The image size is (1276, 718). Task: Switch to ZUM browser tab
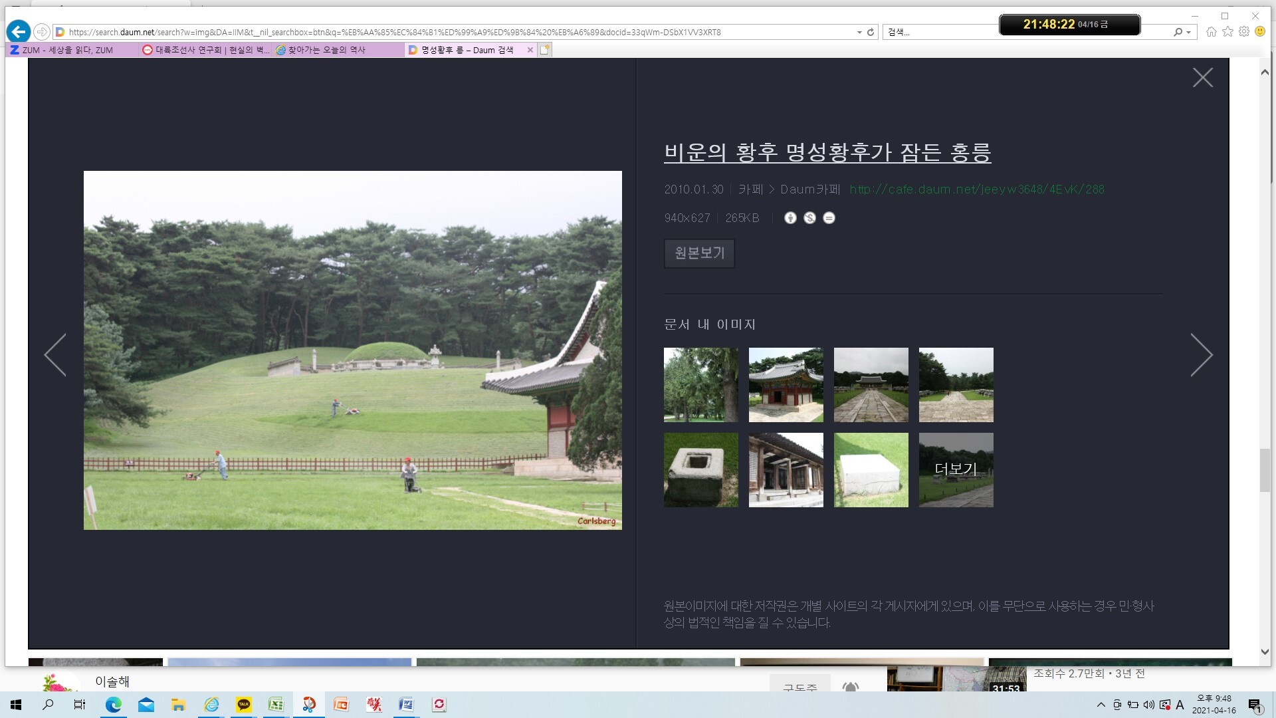coord(66,50)
